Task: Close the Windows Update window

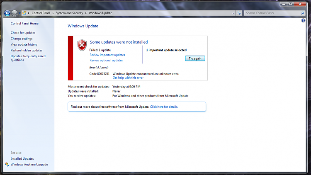Action: [300, 4]
